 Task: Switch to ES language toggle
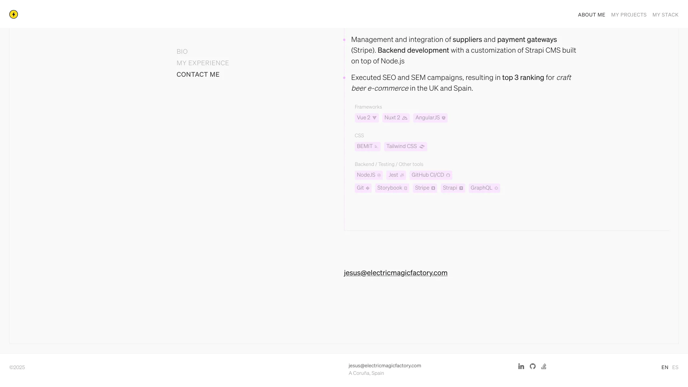click(x=675, y=367)
